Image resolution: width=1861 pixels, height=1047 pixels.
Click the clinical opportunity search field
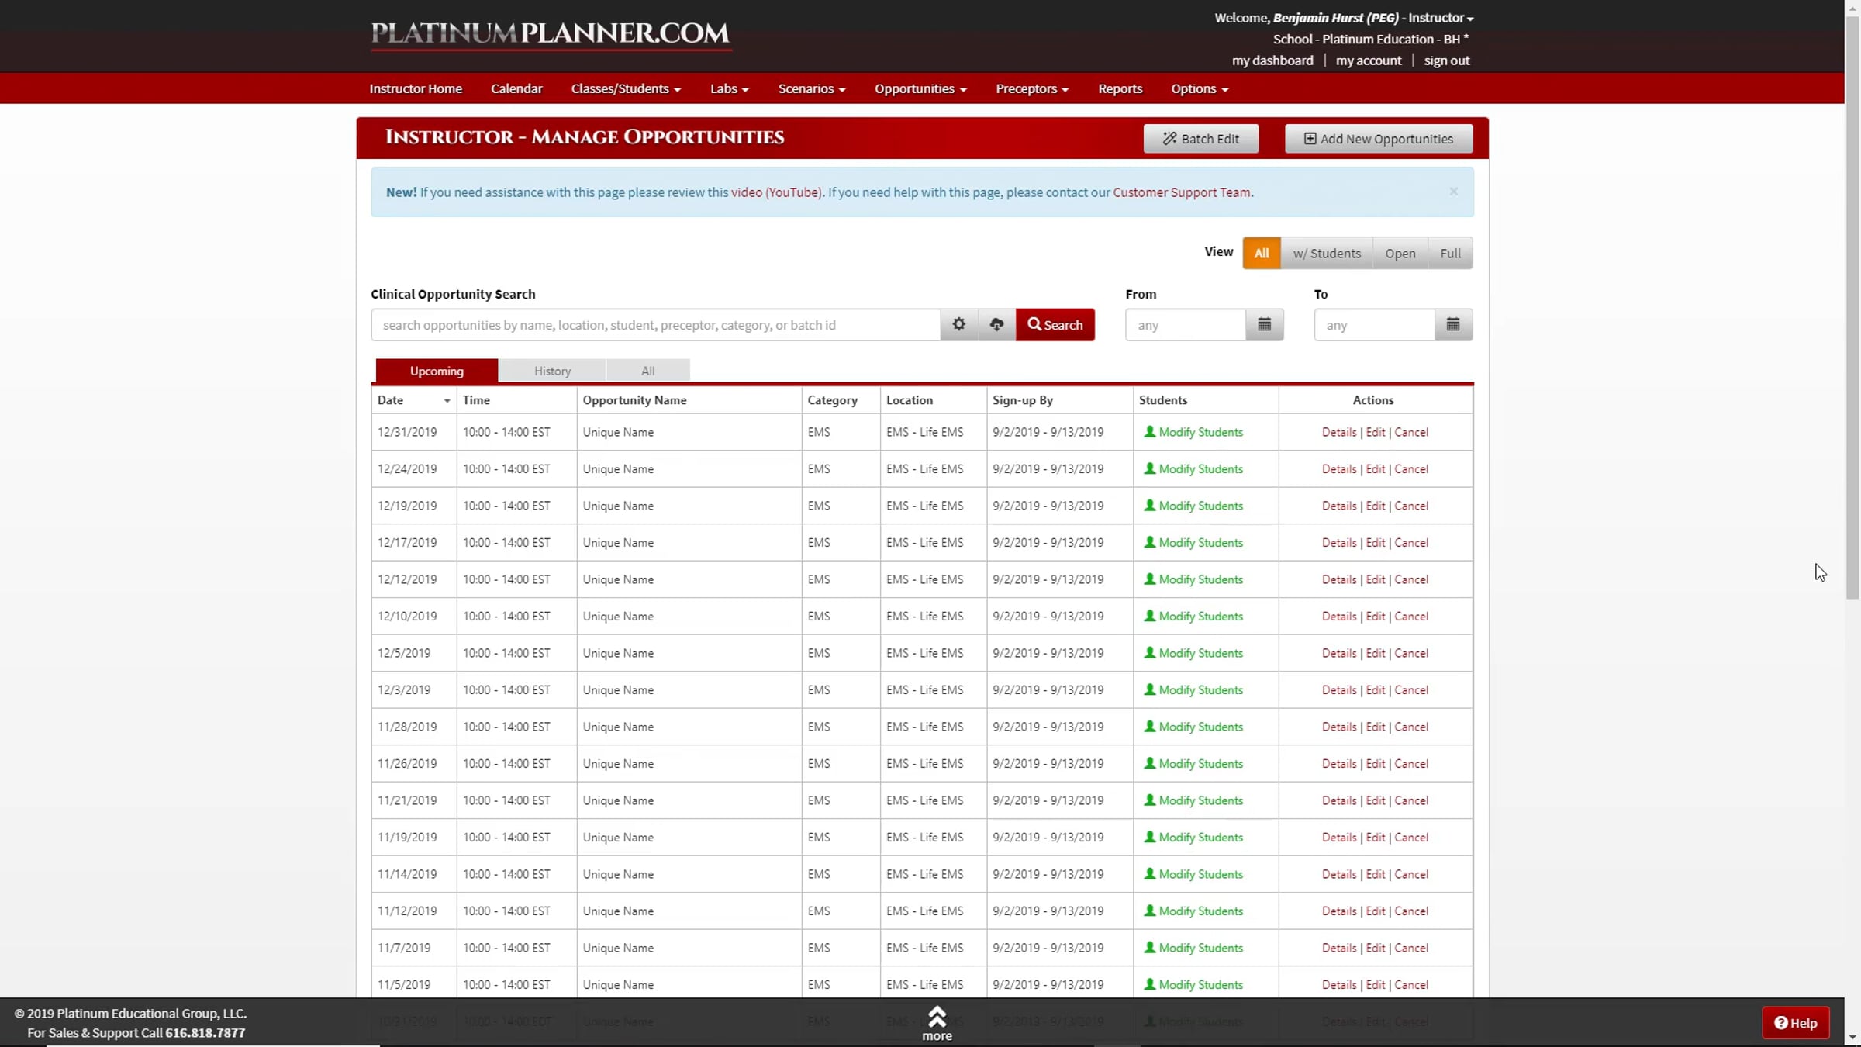pyautogui.click(x=655, y=325)
